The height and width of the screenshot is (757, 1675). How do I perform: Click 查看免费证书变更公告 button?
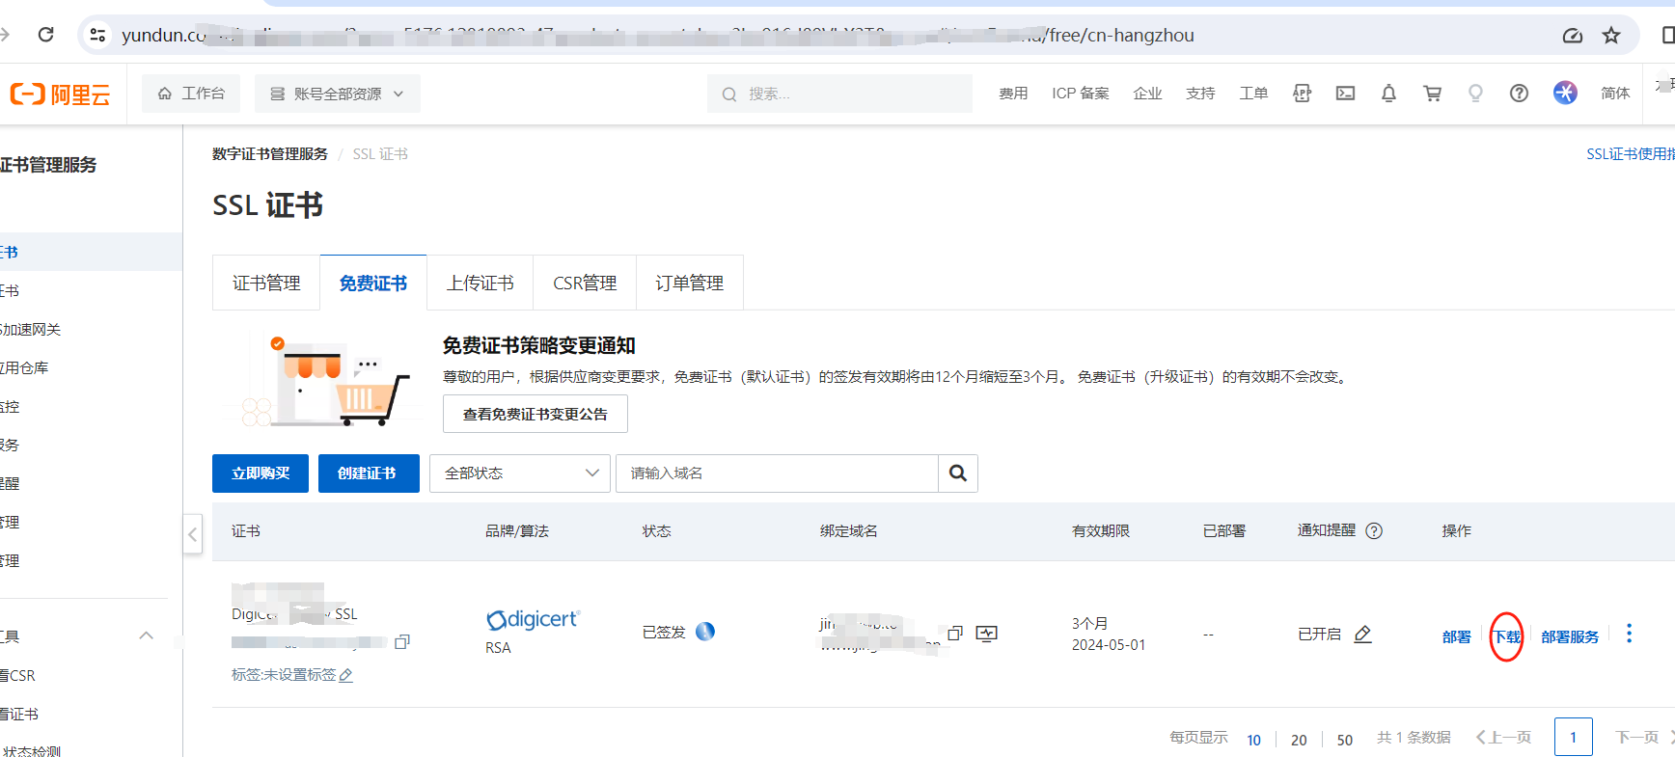click(535, 414)
